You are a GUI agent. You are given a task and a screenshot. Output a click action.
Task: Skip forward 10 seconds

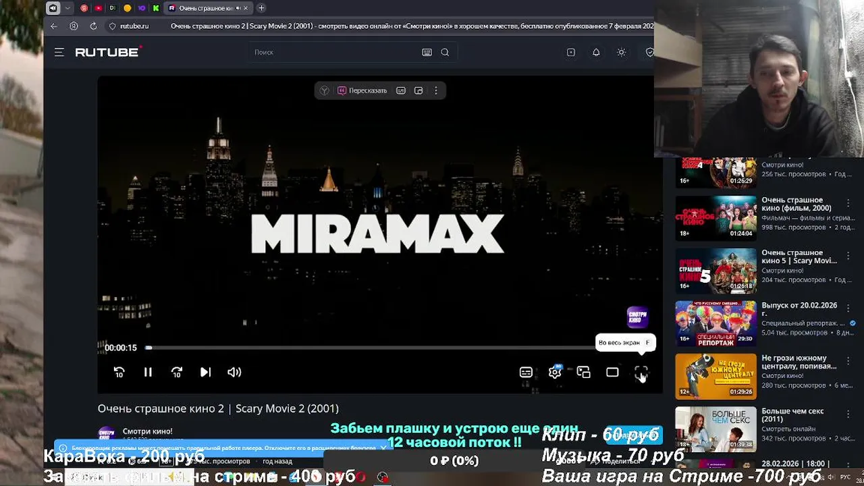(x=177, y=372)
